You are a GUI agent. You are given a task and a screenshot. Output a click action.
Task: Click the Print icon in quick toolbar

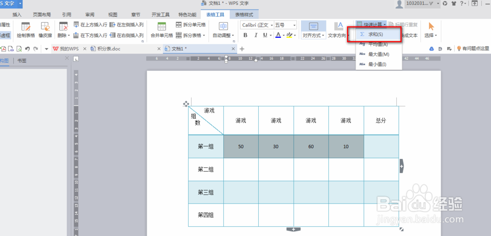(x=11, y=49)
